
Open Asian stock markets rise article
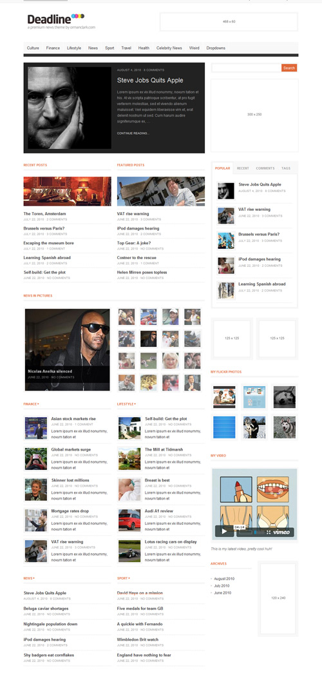pos(73,419)
